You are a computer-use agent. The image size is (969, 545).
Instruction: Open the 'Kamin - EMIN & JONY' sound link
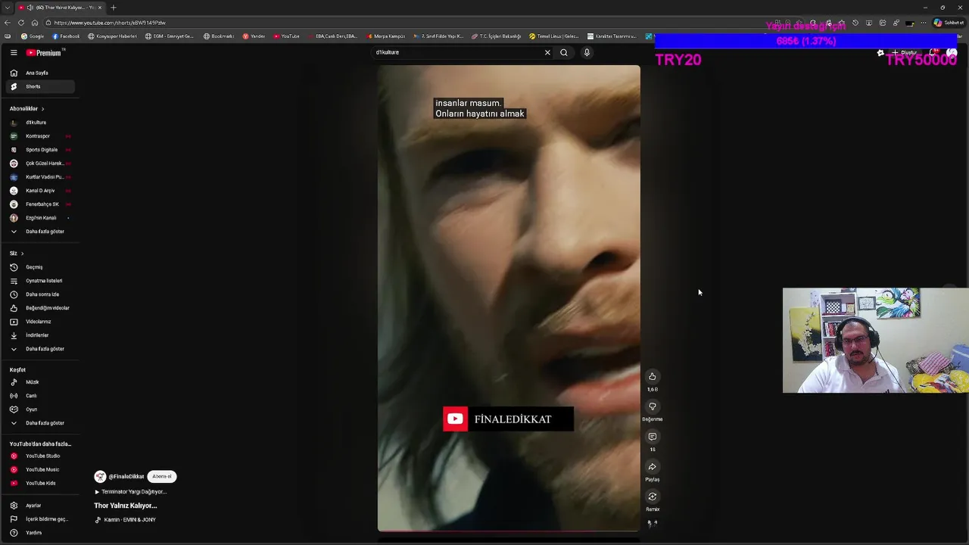126,519
